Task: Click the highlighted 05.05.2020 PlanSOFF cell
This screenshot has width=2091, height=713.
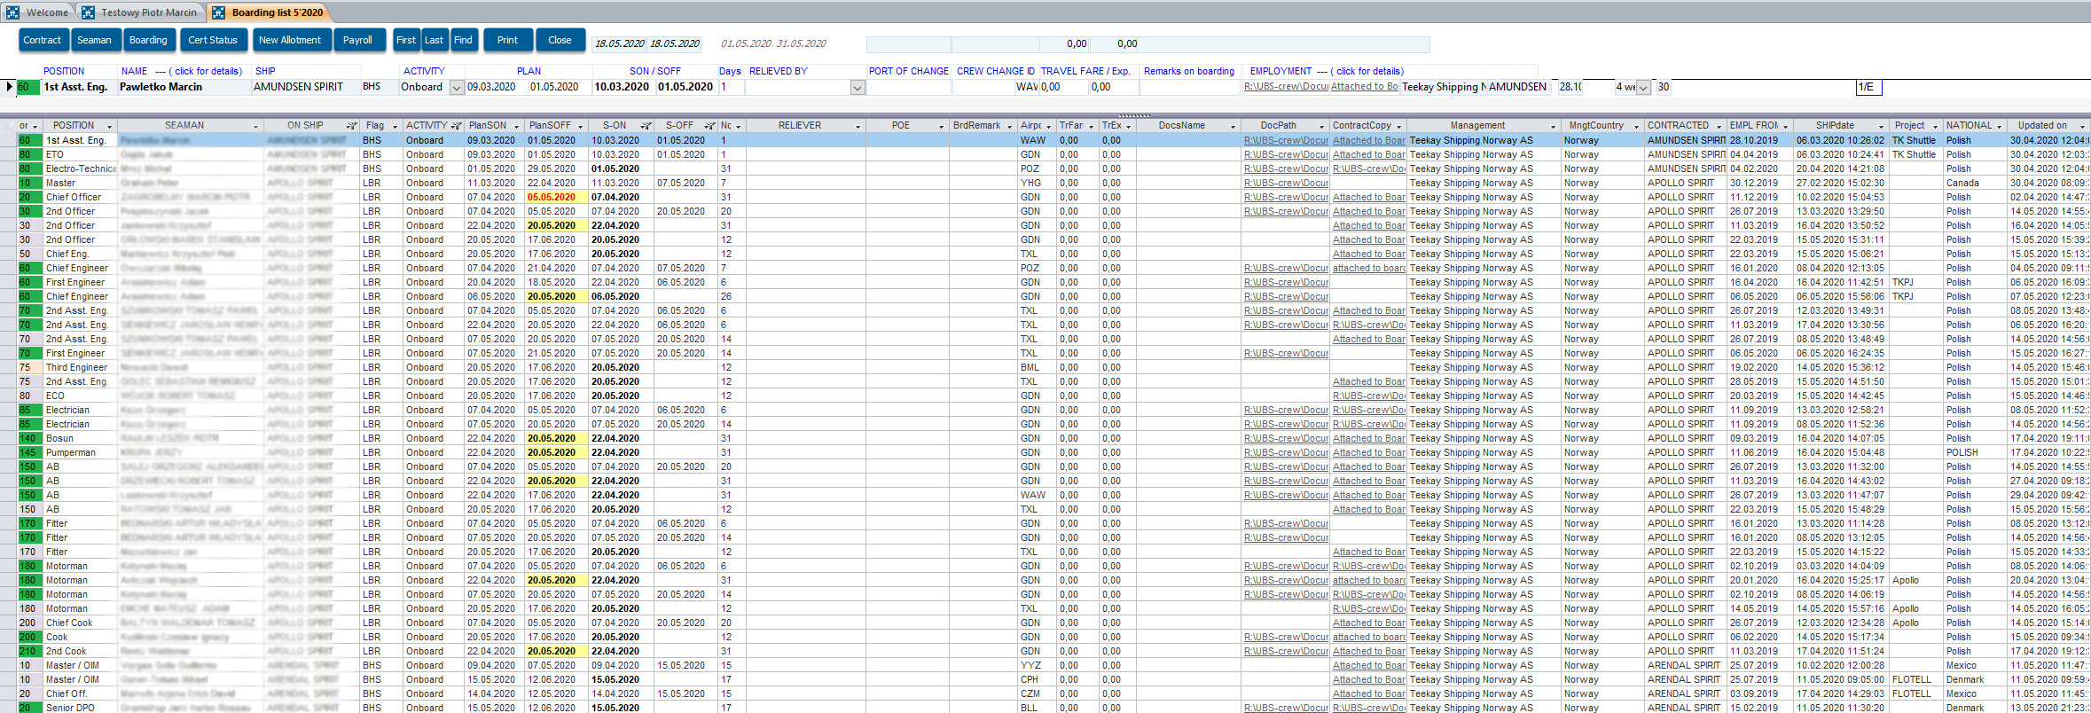Action: point(556,197)
